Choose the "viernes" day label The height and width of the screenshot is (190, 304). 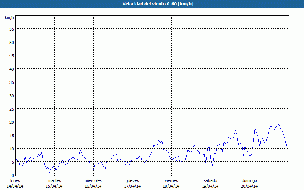(x=171, y=180)
